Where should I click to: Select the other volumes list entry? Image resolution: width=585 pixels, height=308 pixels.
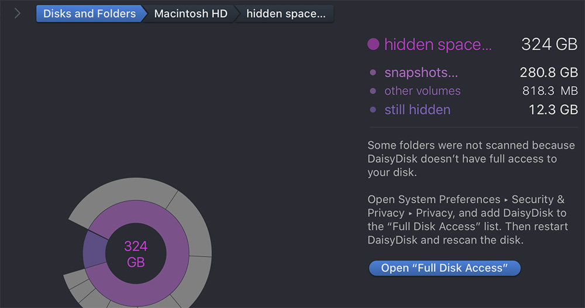point(422,91)
